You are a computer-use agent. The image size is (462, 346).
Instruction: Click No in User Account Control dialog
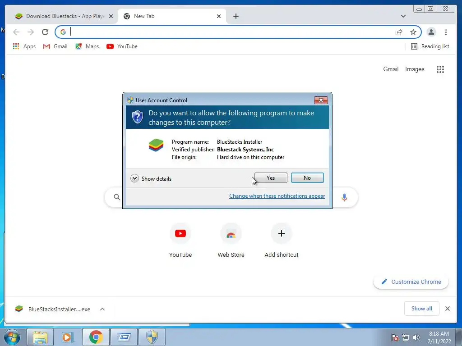coord(307,178)
